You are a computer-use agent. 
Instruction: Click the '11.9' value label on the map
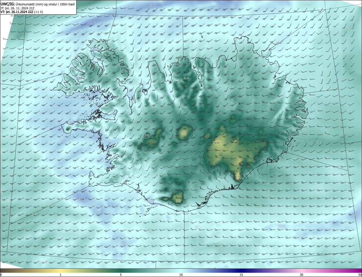click(x=92, y=22)
